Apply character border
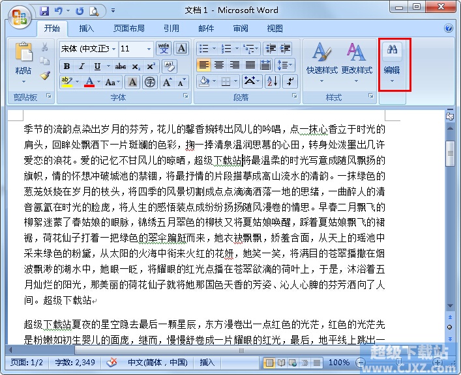The image size is (461, 375). click(x=181, y=48)
